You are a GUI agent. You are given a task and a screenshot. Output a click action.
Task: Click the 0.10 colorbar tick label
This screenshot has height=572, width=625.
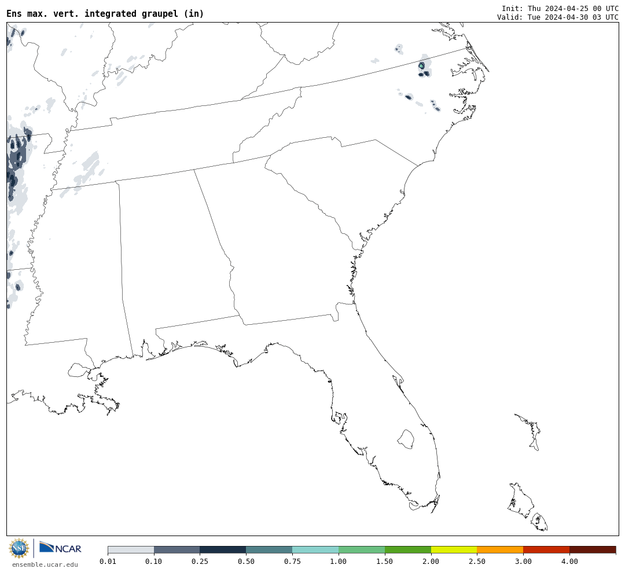coord(153,561)
